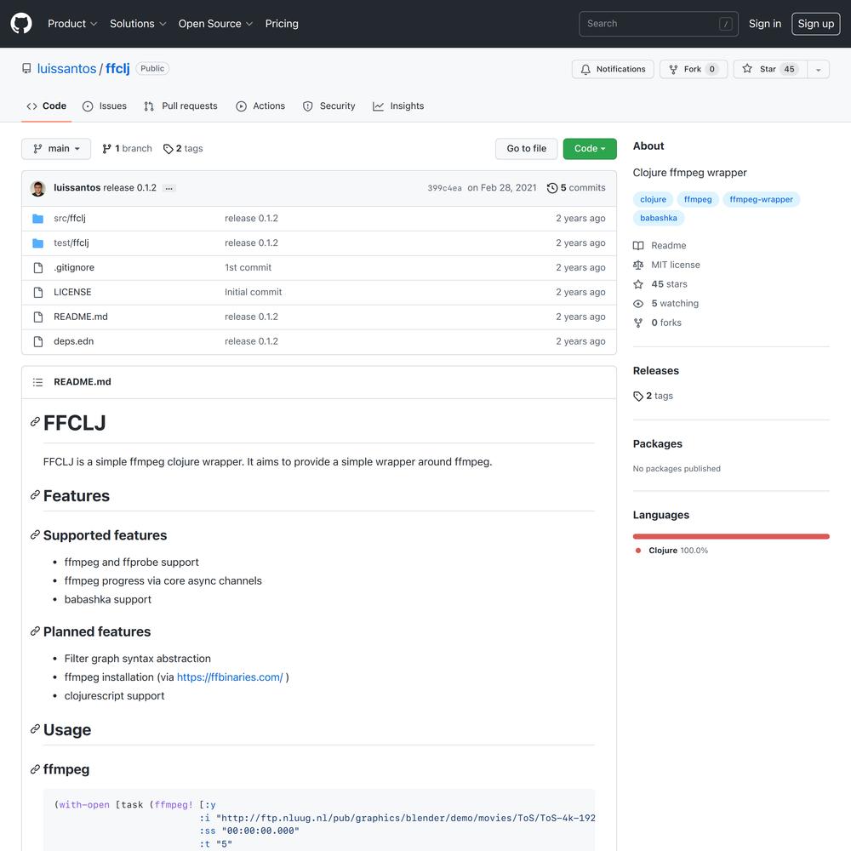The width and height of the screenshot is (851, 851).
Task: Switch to the Code tab
Action: (x=47, y=106)
